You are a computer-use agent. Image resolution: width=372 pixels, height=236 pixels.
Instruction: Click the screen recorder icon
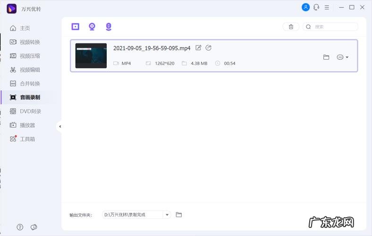pyautogui.click(x=76, y=26)
